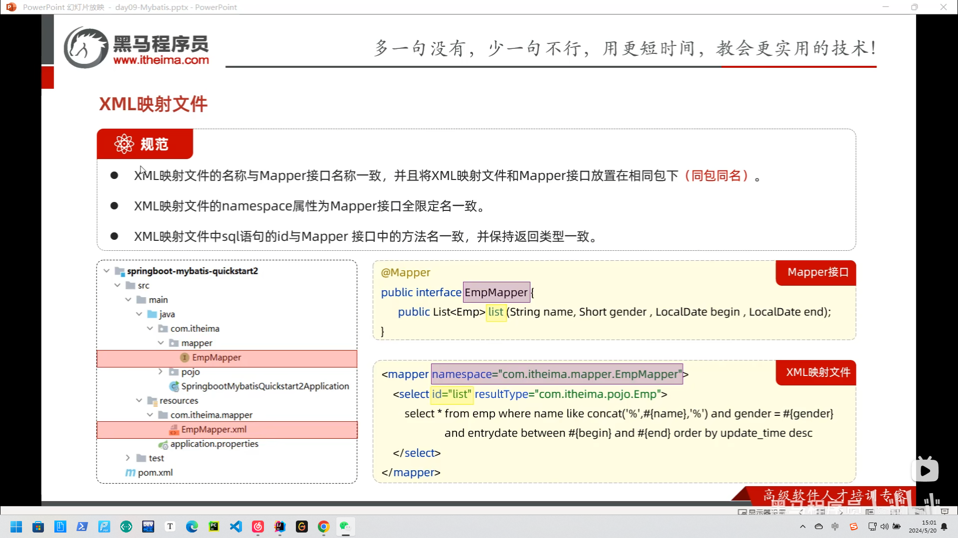Collapse the src folder chevron
Image resolution: width=958 pixels, height=538 pixels.
point(117,285)
